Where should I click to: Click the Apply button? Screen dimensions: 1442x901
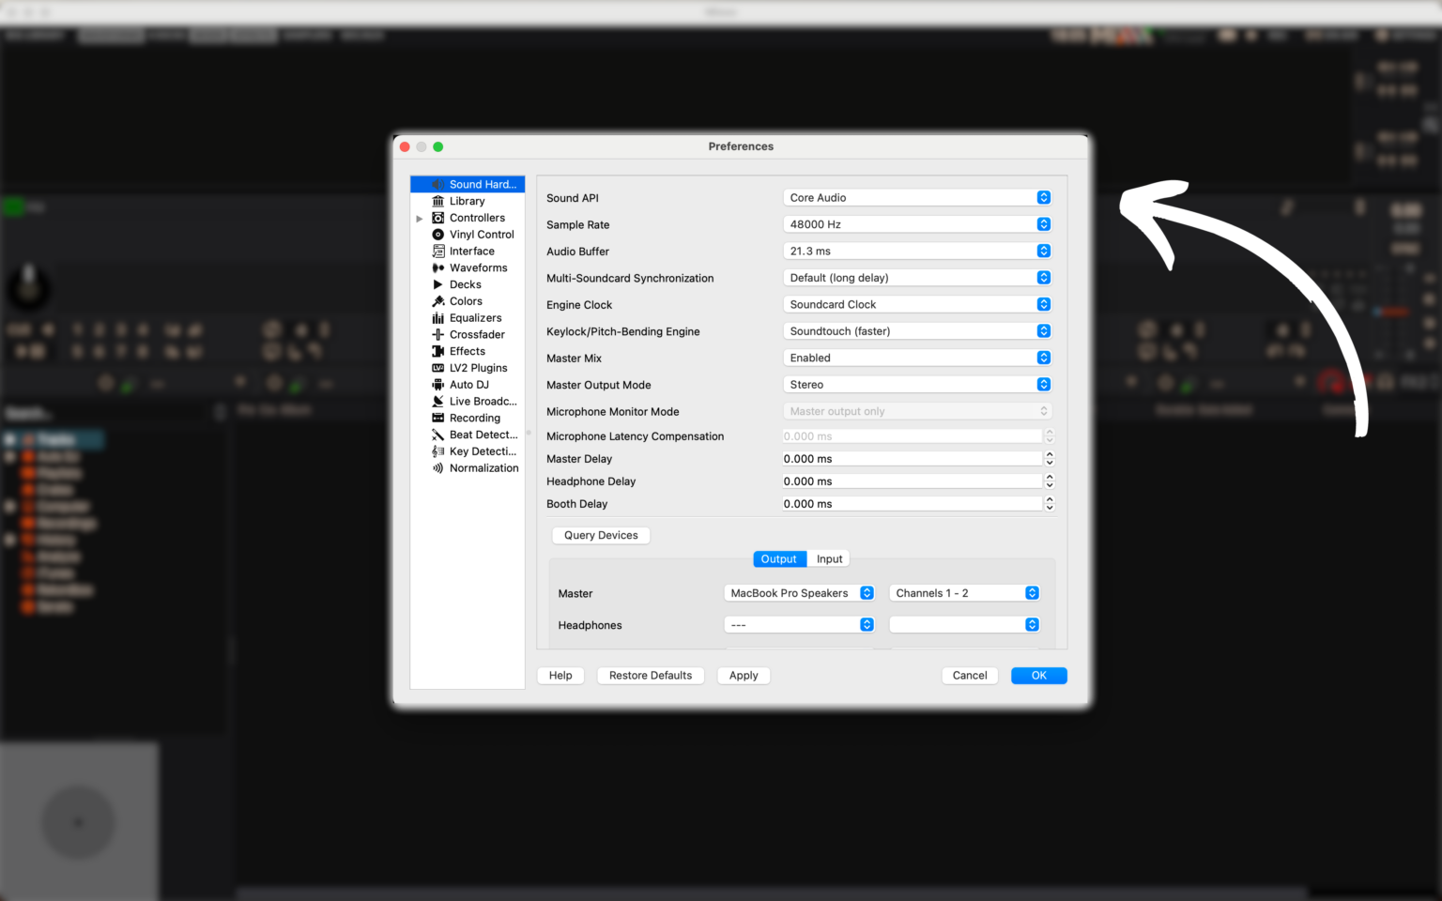click(x=744, y=676)
